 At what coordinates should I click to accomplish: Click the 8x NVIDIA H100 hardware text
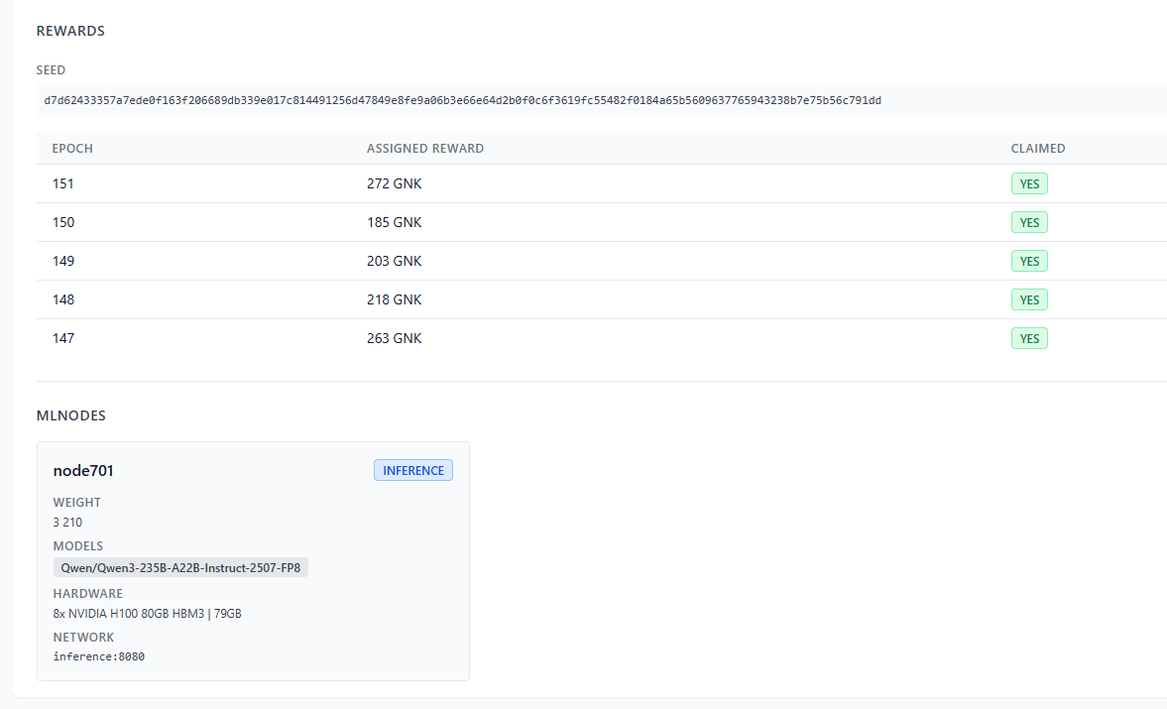pyautogui.click(x=147, y=614)
